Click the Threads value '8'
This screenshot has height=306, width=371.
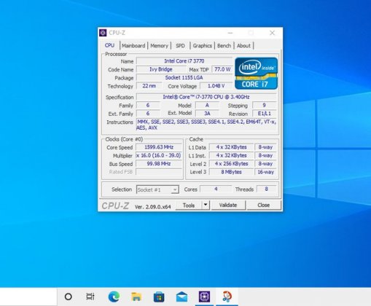266,189
